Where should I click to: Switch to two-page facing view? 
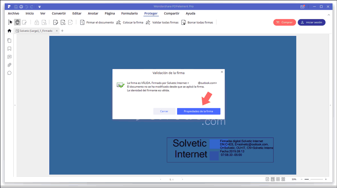pyautogui.click(x=278, y=179)
